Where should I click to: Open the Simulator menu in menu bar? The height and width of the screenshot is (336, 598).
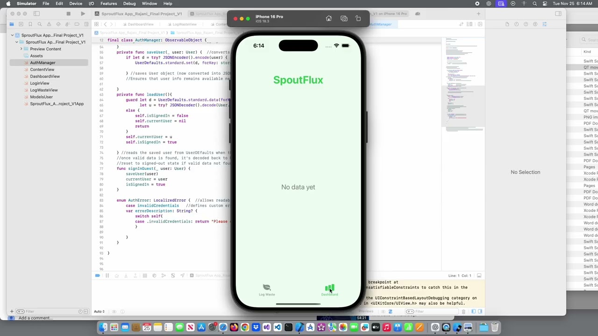(26, 4)
